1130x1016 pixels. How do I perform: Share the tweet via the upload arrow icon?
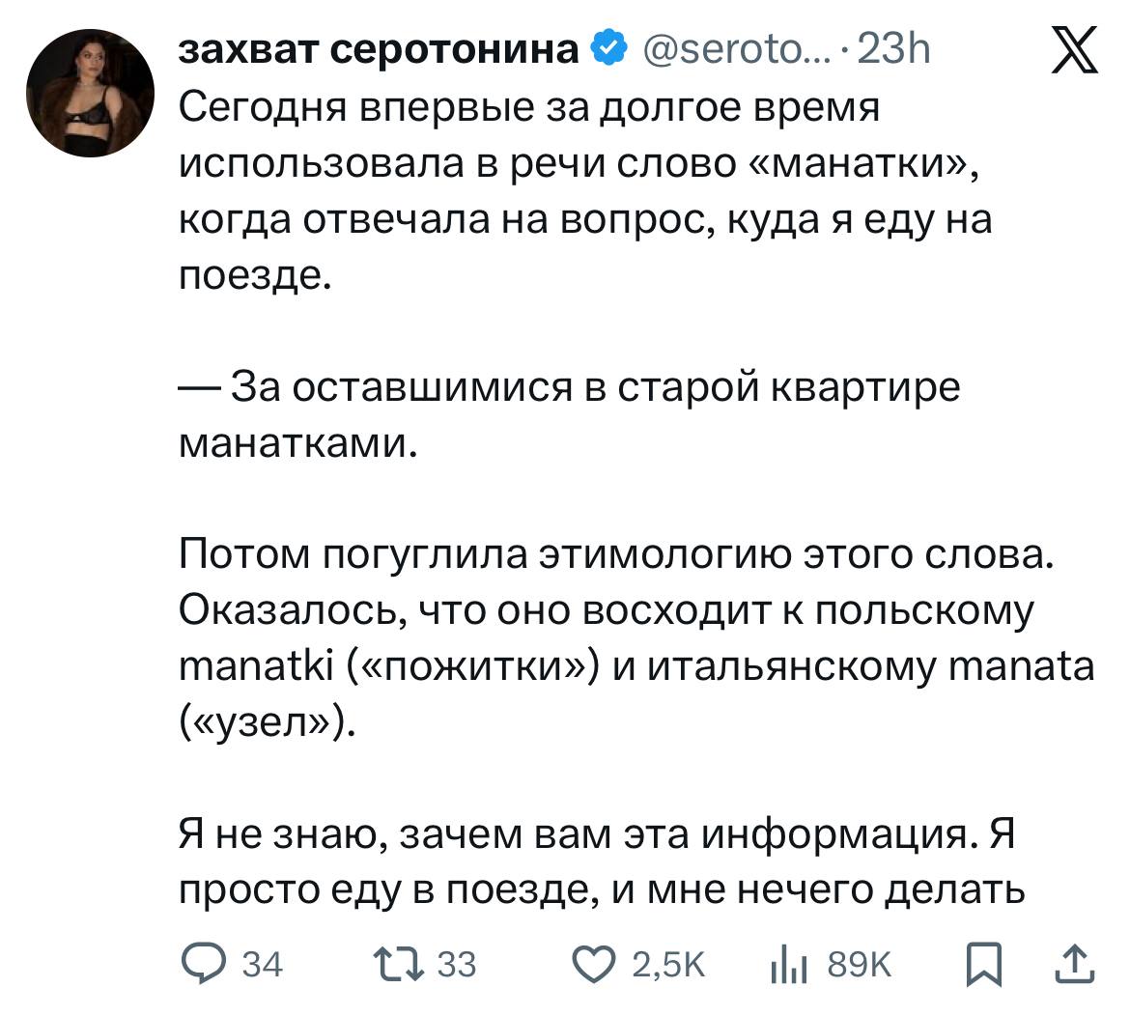(x=1074, y=965)
